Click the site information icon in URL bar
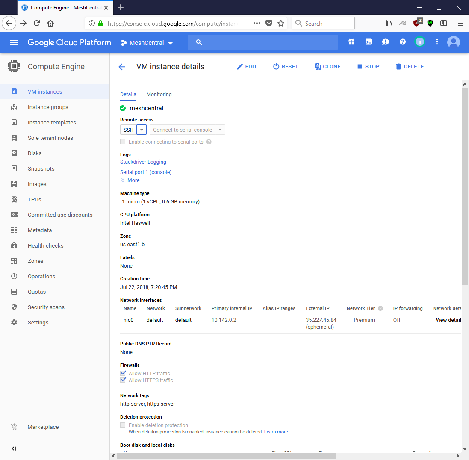The width and height of the screenshot is (469, 460). tap(92, 24)
